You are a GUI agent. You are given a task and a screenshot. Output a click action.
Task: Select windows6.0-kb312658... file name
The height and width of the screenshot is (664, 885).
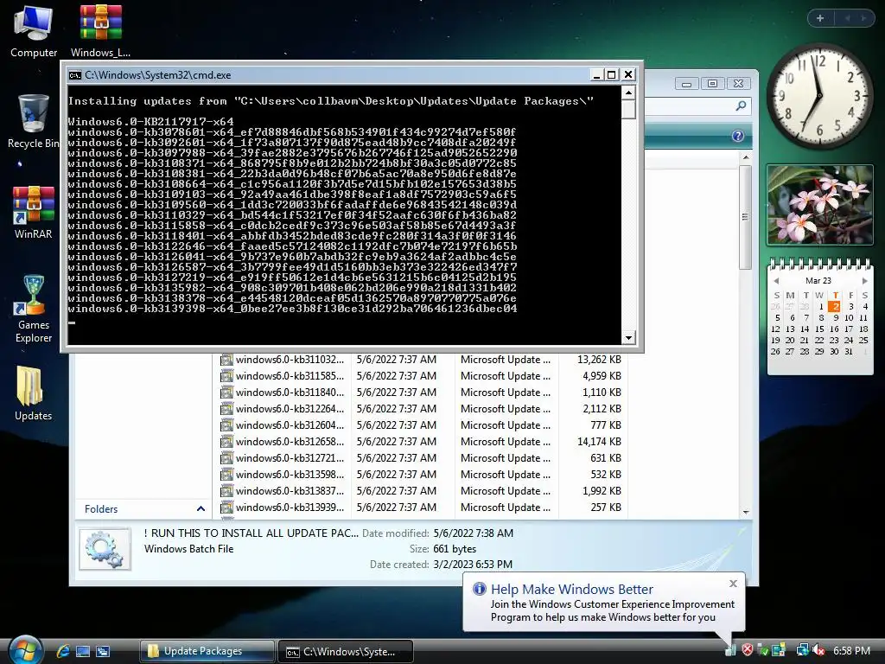pos(290,442)
